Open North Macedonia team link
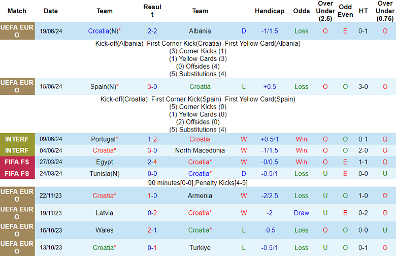 point(200,150)
